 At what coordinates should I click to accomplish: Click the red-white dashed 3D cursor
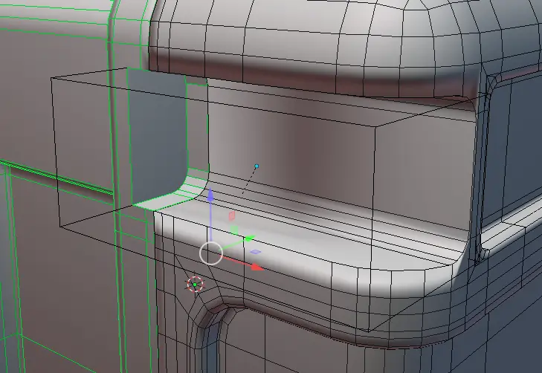coord(195,284)
